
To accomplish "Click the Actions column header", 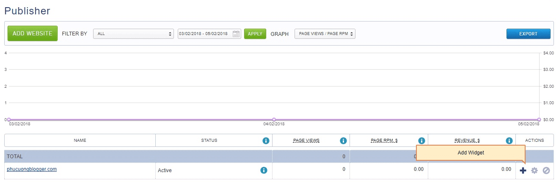I will click(x=534, y=141).
